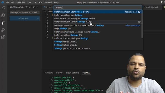The width and height of the screenshot is (165, 93).
Task: Switch to the index.ts editor tab
Action: coord(48,7)
